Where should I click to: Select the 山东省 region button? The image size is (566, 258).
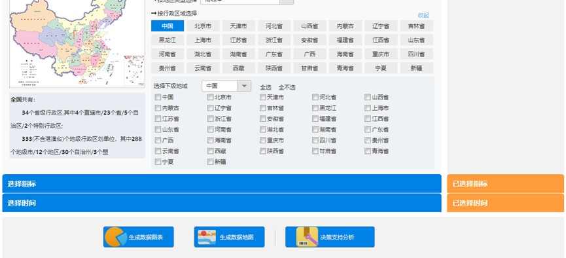(416, 40)
